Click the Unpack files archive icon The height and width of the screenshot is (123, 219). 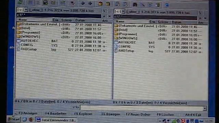click(108, 4)
